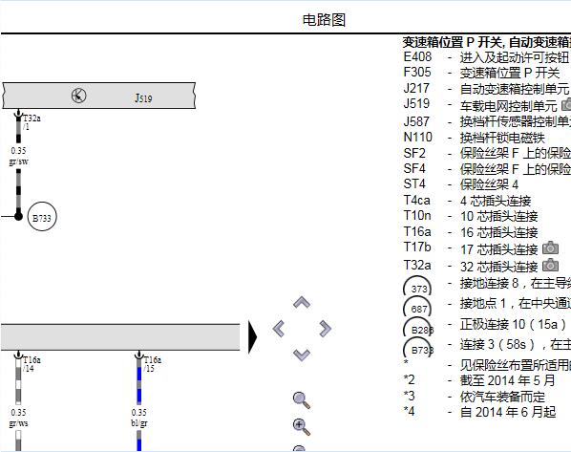Screen dimensions: 571x452
Task: Click the transistor symbol in J519 block
Action: click(x=78, y=96)
